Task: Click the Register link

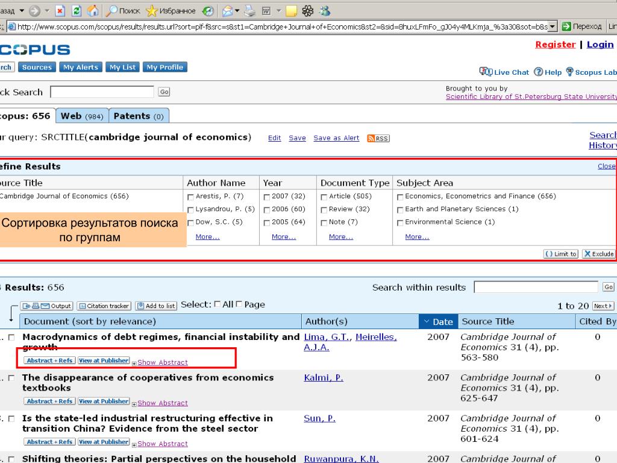Action: (555, 45)
